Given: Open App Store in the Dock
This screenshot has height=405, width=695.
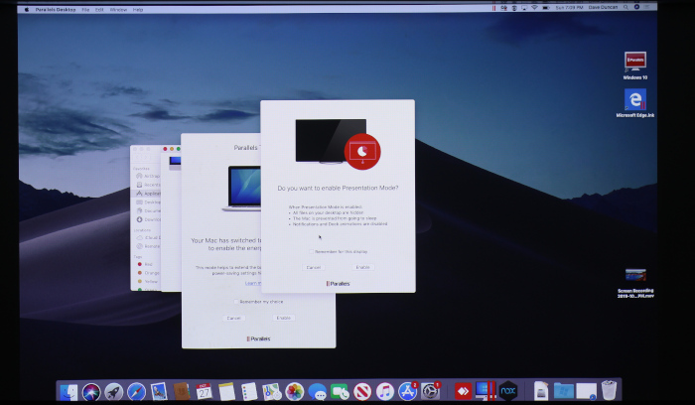Looking at the screenshot, I should coord(407,392).
